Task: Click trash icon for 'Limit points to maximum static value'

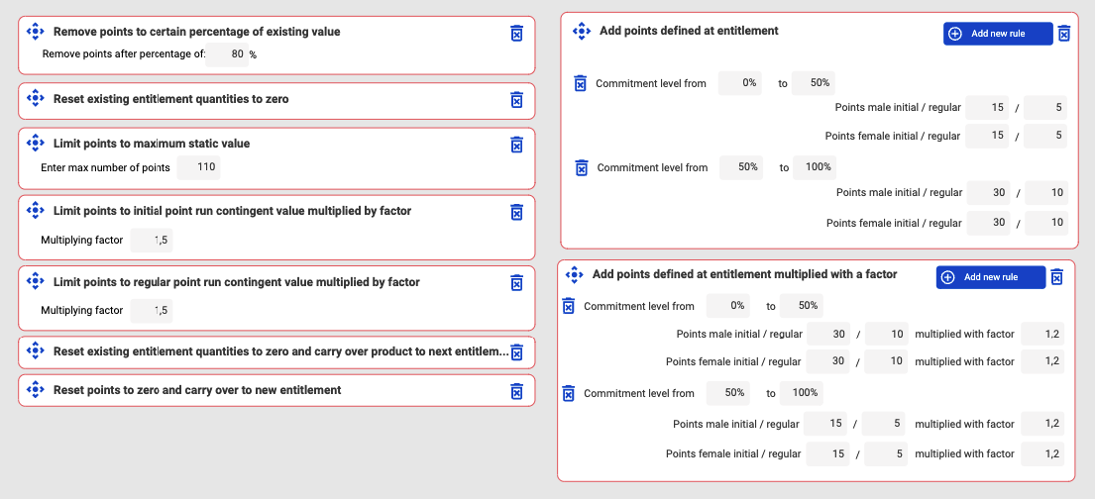Action: pyautogui.click(x=515, y=145)
